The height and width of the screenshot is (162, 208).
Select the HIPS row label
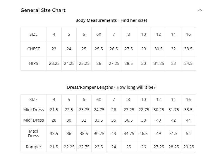pyautogui.click(x=34, y=63)
